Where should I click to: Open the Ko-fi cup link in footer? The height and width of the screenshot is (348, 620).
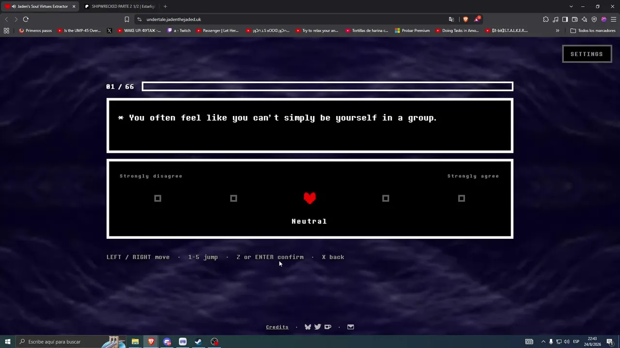pyautogui.click(x=328, y=327)
